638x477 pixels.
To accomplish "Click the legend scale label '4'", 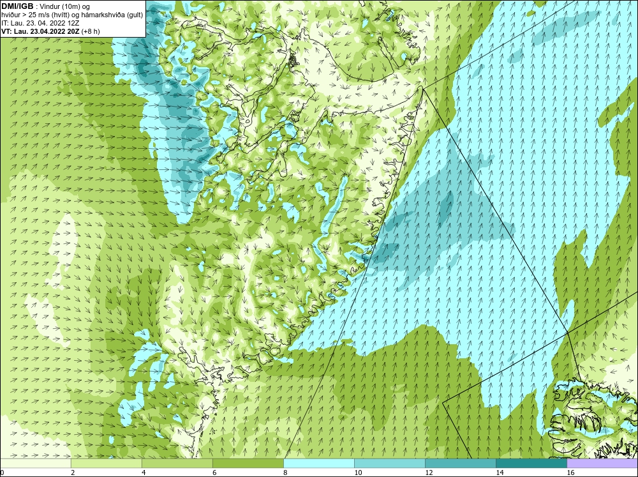I will coord(144,473).
